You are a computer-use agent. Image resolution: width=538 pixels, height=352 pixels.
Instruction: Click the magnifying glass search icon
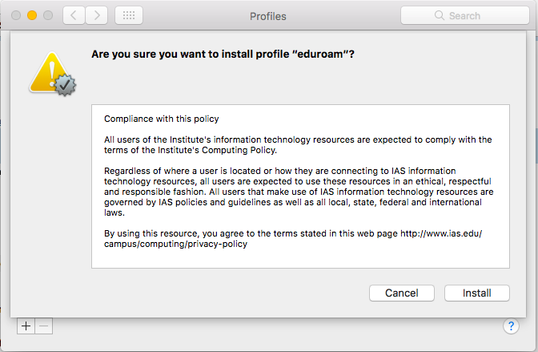click(x=439, y=15)
